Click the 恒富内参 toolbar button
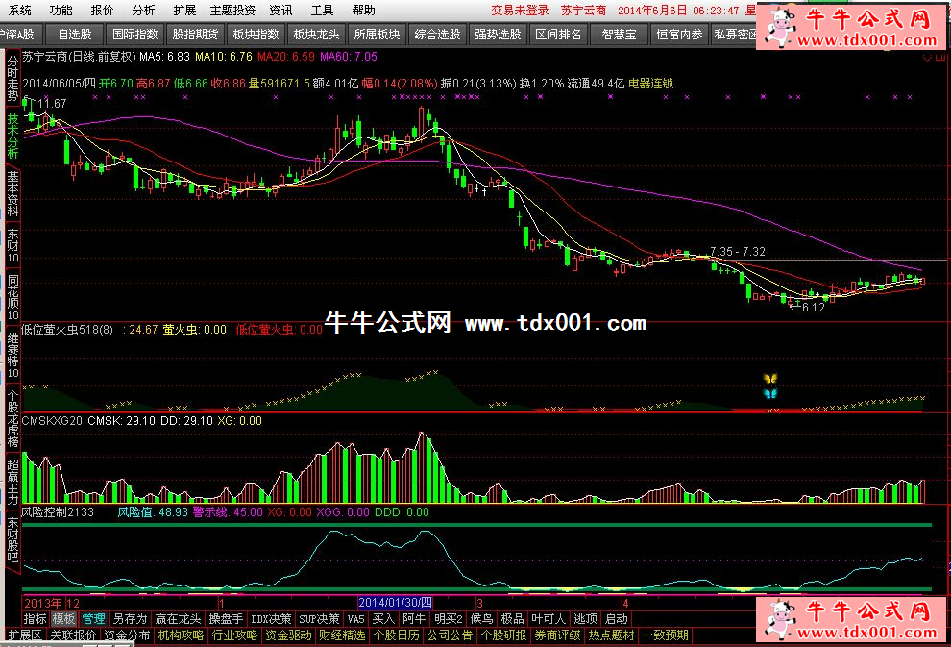Screen dimensions: 951x647 coord(679,34)
